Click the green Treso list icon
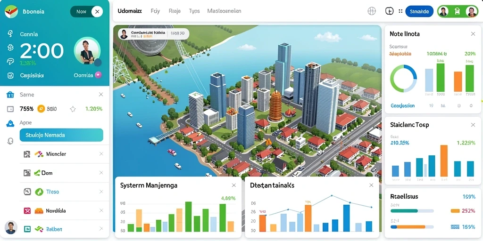The width and height of the screenshot is (483, 241). click(39, 192)
